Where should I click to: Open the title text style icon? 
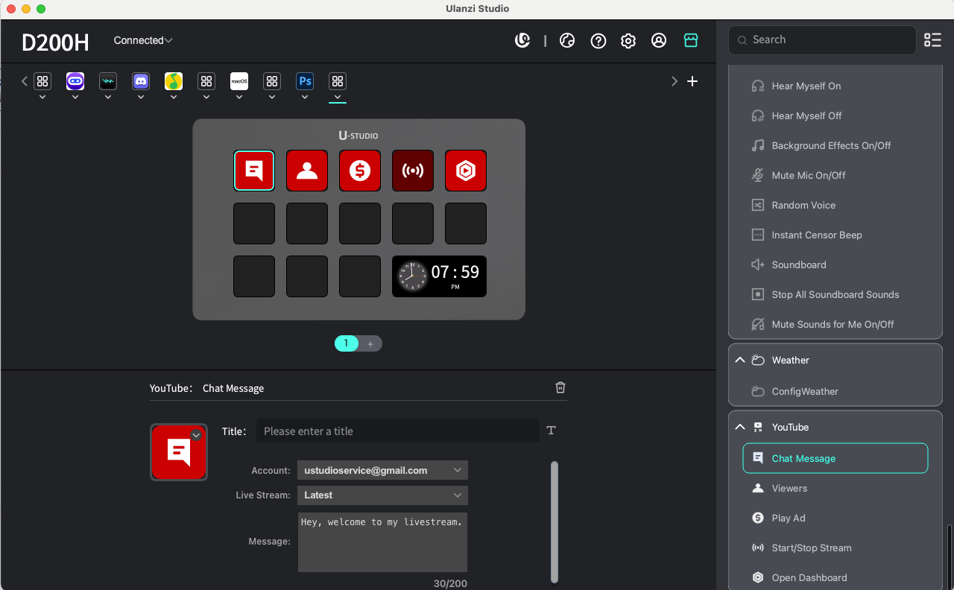[x=552, y=431]
